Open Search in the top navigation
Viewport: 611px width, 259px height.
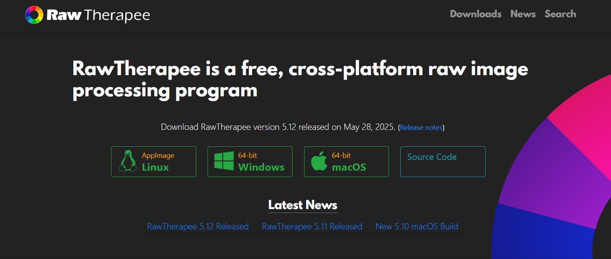[560, 14]
